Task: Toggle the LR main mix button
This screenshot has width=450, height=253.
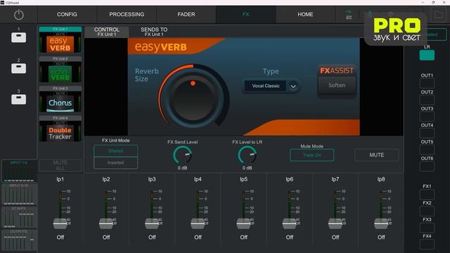Action: click(x=427, y=55)
